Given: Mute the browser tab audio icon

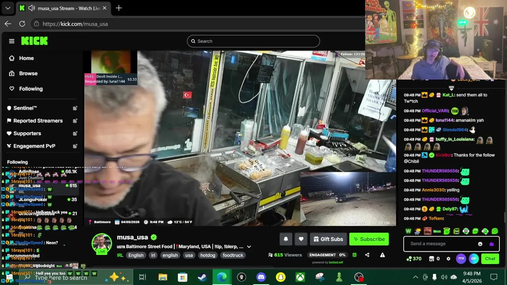Looking at the screenshot, I should (x=32, y=8).
